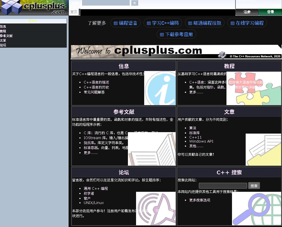Screen dimensions: 282x227
Task: Open the 弦乐库 reference link
Action: 90,143
